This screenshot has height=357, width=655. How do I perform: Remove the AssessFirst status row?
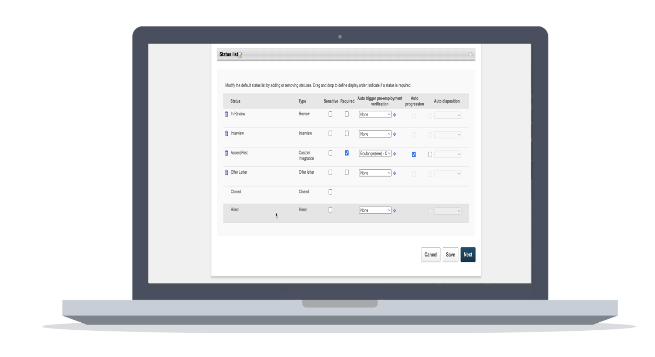pyautogui.click(x=226, y=153)
